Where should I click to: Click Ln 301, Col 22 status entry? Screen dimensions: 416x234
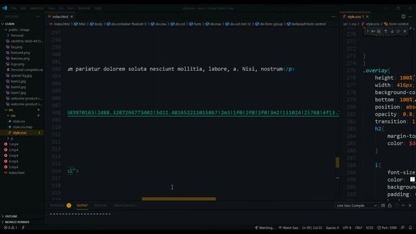[312, 227]
